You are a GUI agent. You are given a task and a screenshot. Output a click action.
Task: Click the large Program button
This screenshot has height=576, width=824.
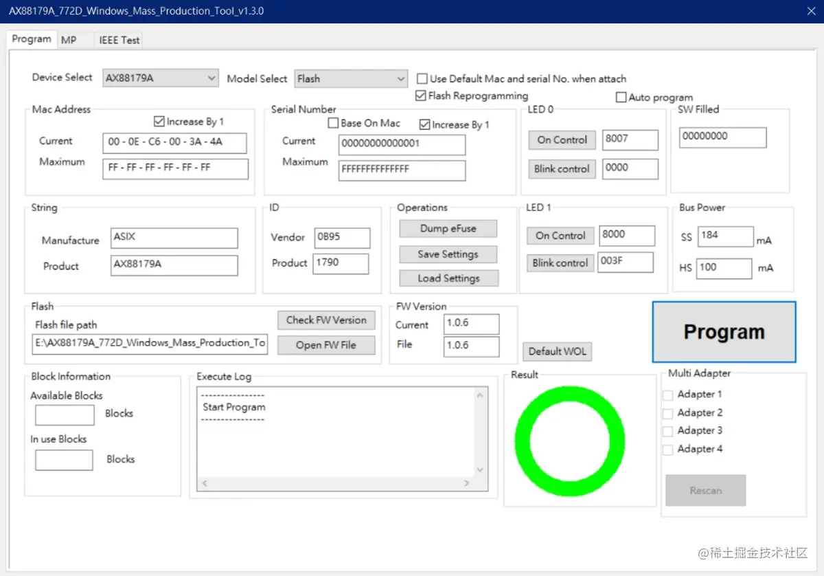(724, 332)
